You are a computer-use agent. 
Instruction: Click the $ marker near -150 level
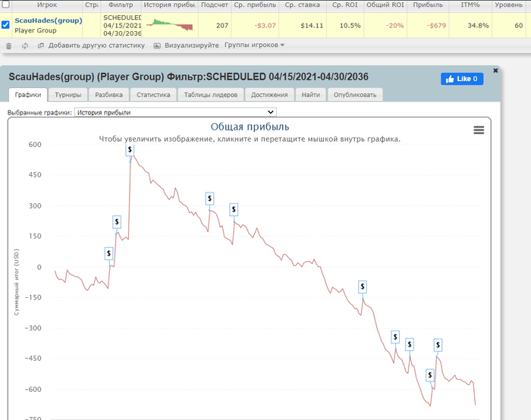[x=363, y=287]
